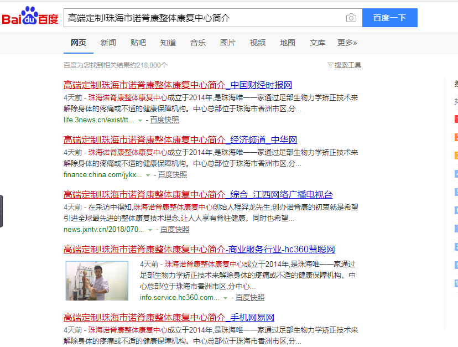This screenshot has height=347, width=458.
Task: Open the 文库 tab
Action: point(317,43)
